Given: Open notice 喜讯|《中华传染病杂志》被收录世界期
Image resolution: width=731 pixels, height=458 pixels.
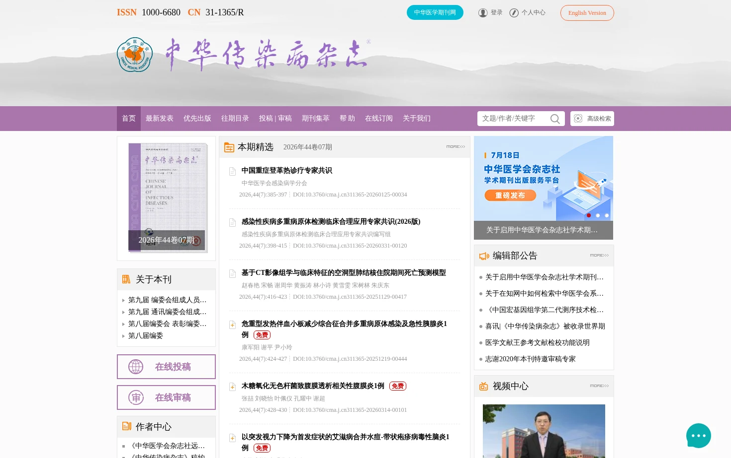Looking at the screenshot, I should click(x=545, y=327).
